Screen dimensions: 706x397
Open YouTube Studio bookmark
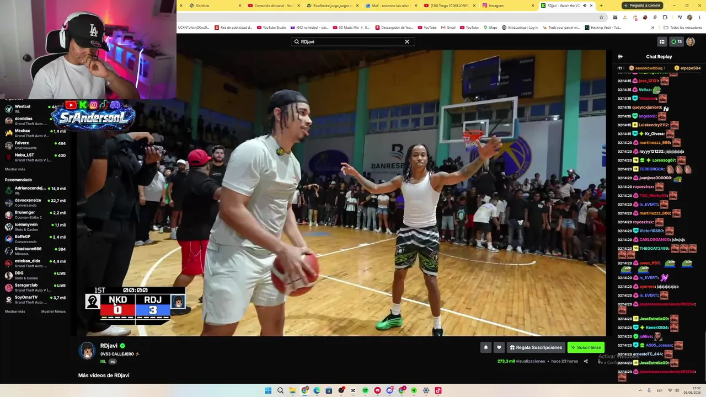[271, 28]
